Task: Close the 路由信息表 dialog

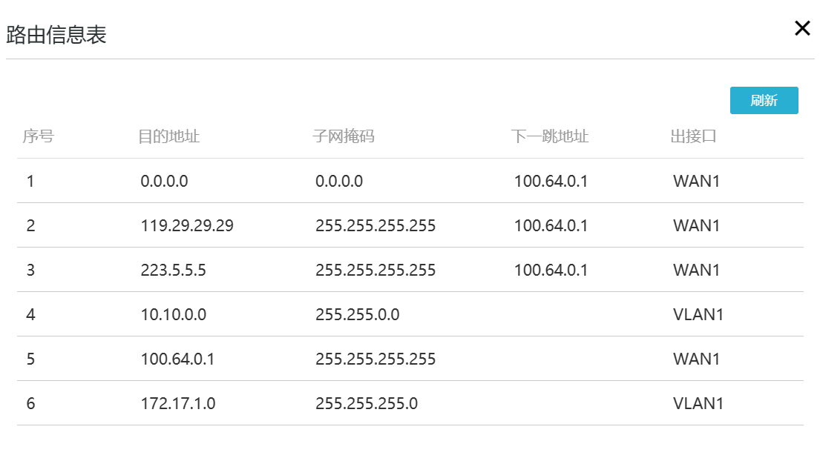Action: [802, 29]
